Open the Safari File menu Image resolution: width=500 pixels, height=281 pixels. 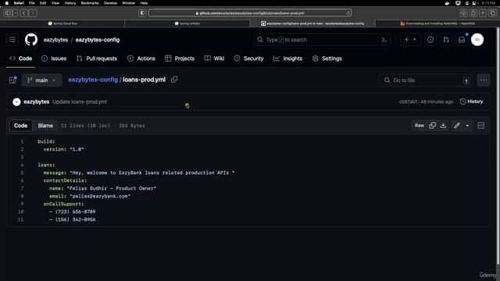[32, 3]
